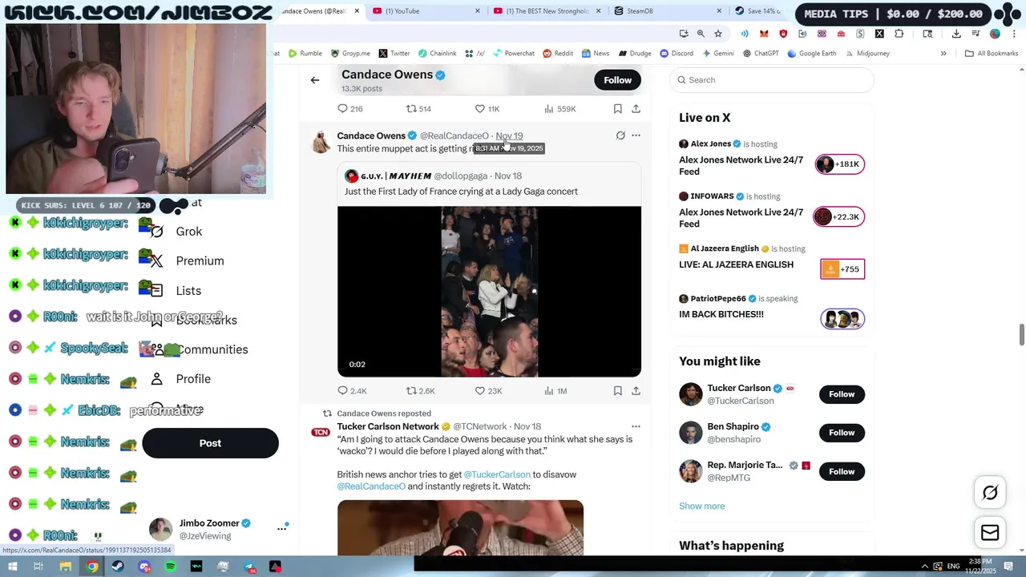
Task: Join the INFOWARS live with +22.3K
Action: coord(838,216)
